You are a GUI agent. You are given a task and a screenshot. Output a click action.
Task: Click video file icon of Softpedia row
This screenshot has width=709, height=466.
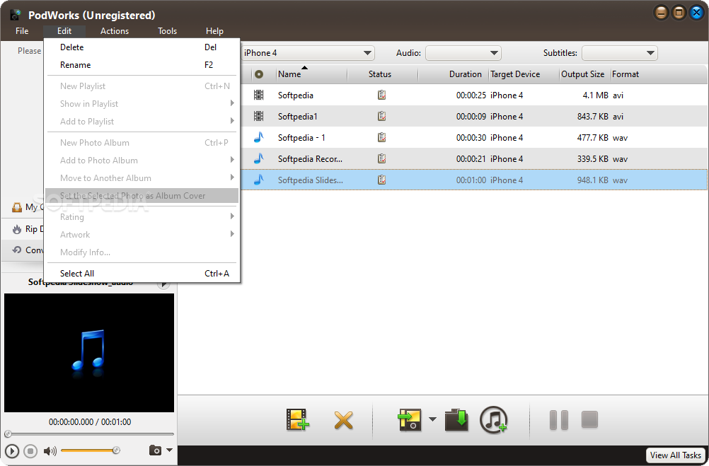(259, 95)
